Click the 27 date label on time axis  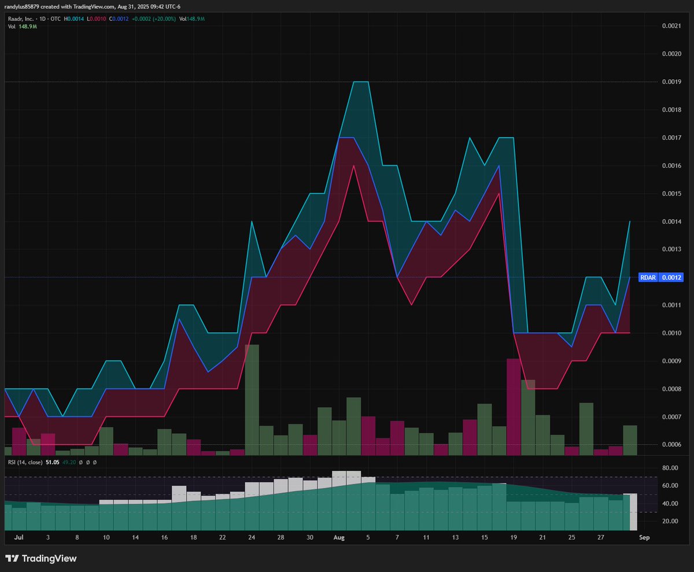click(601, 538)
